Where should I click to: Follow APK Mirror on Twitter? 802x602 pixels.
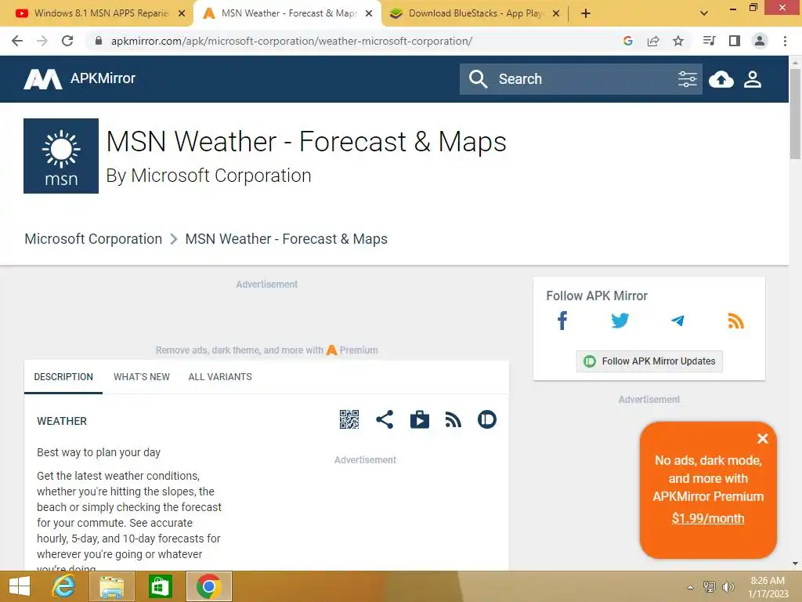pos(620,321)
